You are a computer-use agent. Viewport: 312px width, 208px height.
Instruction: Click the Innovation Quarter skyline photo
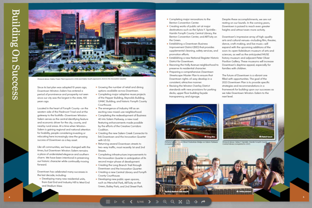92,43
